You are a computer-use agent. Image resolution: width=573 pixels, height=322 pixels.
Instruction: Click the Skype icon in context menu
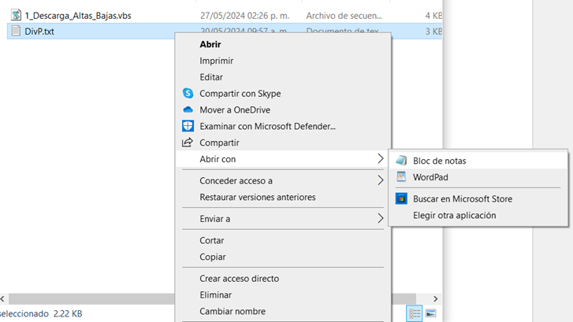[x=188, y=94]
